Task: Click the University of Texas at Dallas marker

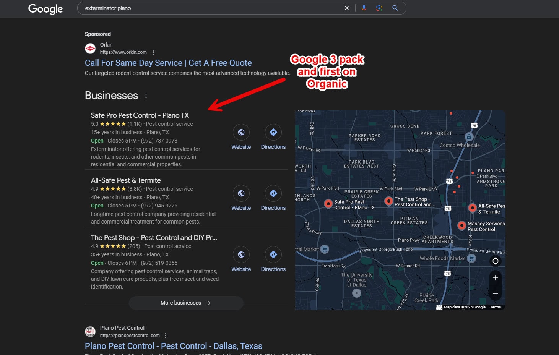Action: tap(357, 293)
